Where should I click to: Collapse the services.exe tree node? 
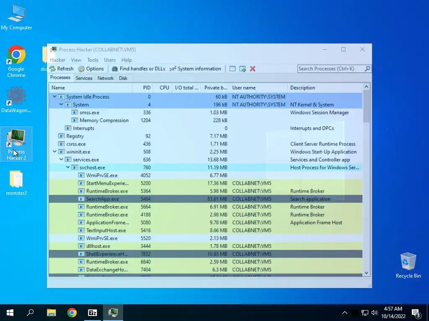coord(61,159)
